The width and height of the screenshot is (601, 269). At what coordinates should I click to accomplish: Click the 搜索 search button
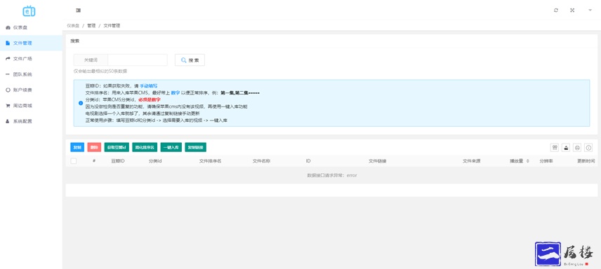coord(190,60)
